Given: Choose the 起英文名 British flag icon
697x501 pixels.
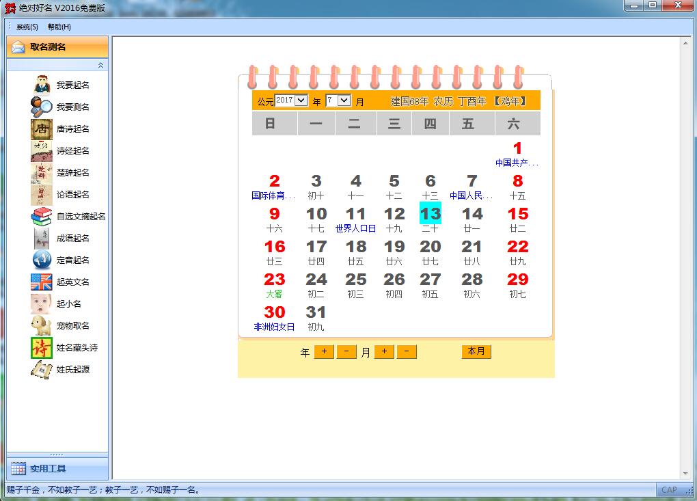Looking at the screenshot, I should coord(42,282).
